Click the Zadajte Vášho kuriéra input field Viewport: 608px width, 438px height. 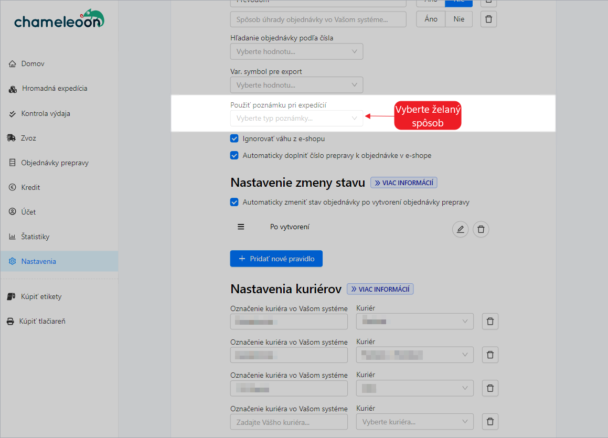[x=289, y=422]
